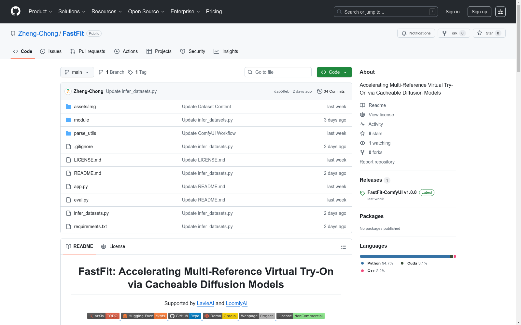The image size is (521, 325).
Task: Click the parse_utils folder icon
Action: click(x=68, y=133)
